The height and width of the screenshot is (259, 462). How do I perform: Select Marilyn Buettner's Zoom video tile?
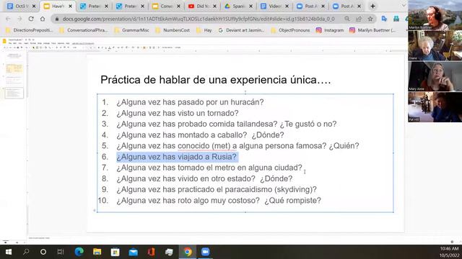tap(435, 15)
